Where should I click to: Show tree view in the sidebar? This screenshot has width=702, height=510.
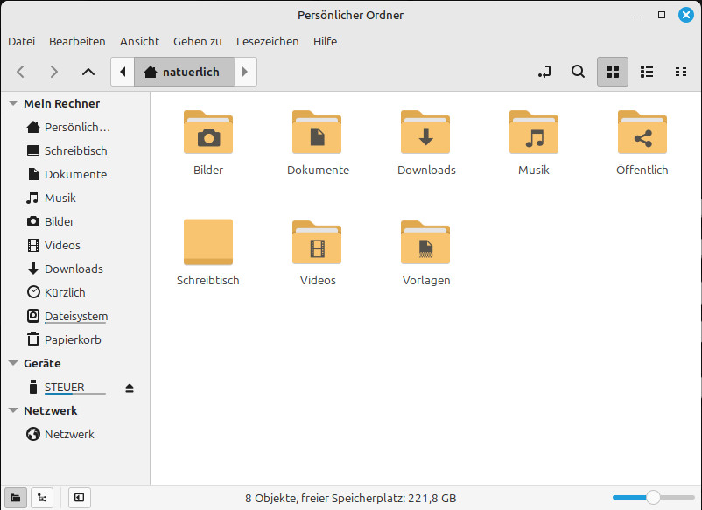point(42,498)
